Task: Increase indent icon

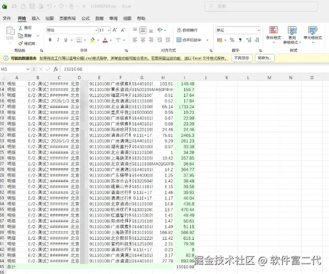Action: click(168, 40)
